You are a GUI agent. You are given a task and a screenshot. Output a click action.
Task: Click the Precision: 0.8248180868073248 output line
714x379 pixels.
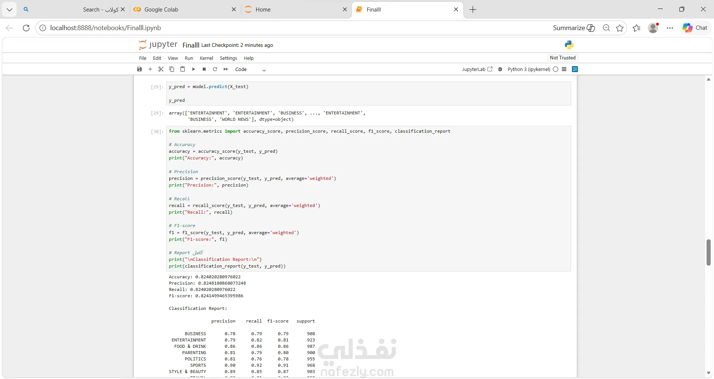207,283
